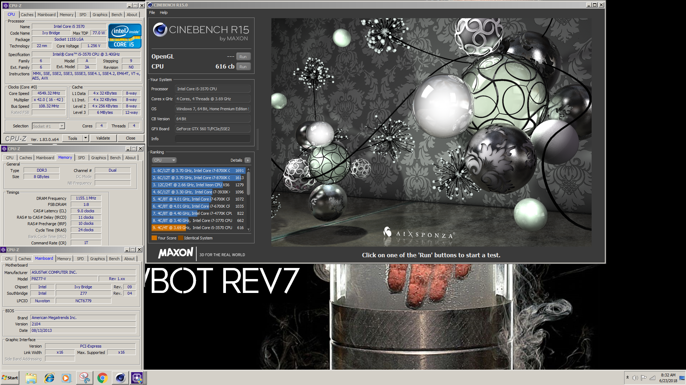Viewport: 686px width, 385px height.
Task: Click the Close button in CPU-Z
Action: click(130, 138)
